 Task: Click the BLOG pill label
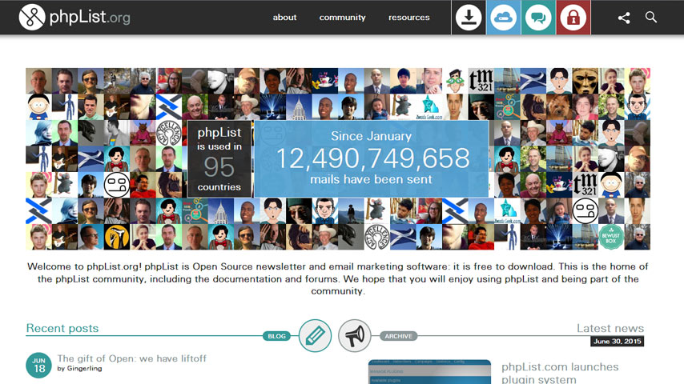[x=276, y=336]
